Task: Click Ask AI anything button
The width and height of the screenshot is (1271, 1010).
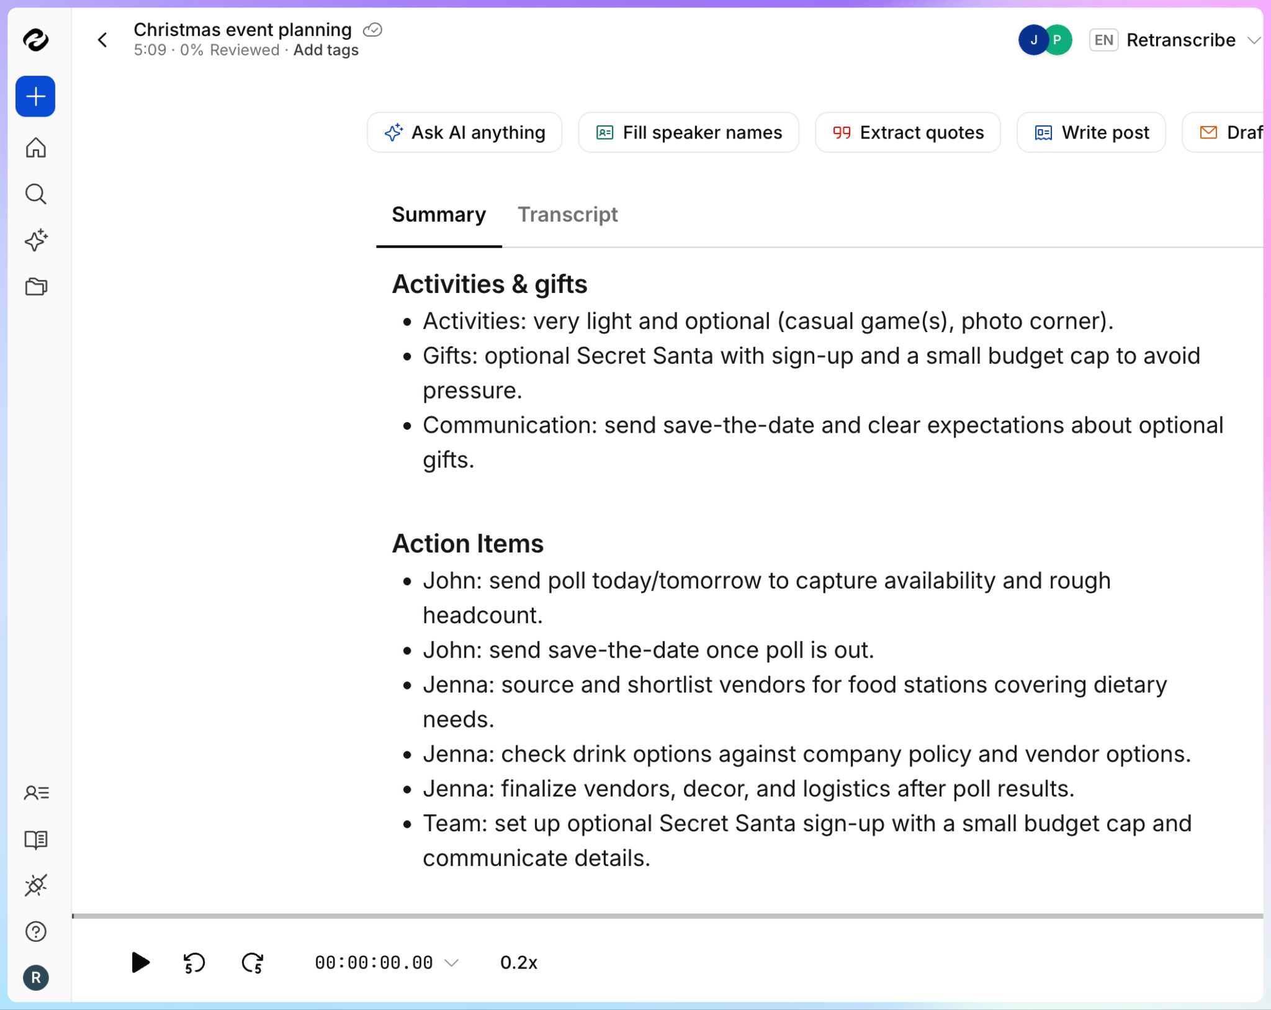Action: 464,132
